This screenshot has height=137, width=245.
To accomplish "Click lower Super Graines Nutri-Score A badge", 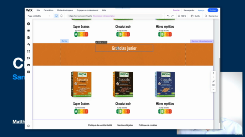I will tap(81, 111).
